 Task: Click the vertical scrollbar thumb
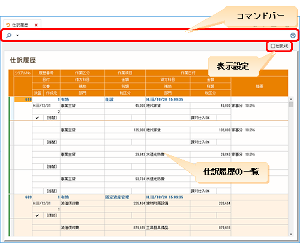click(x=291, y=104)
